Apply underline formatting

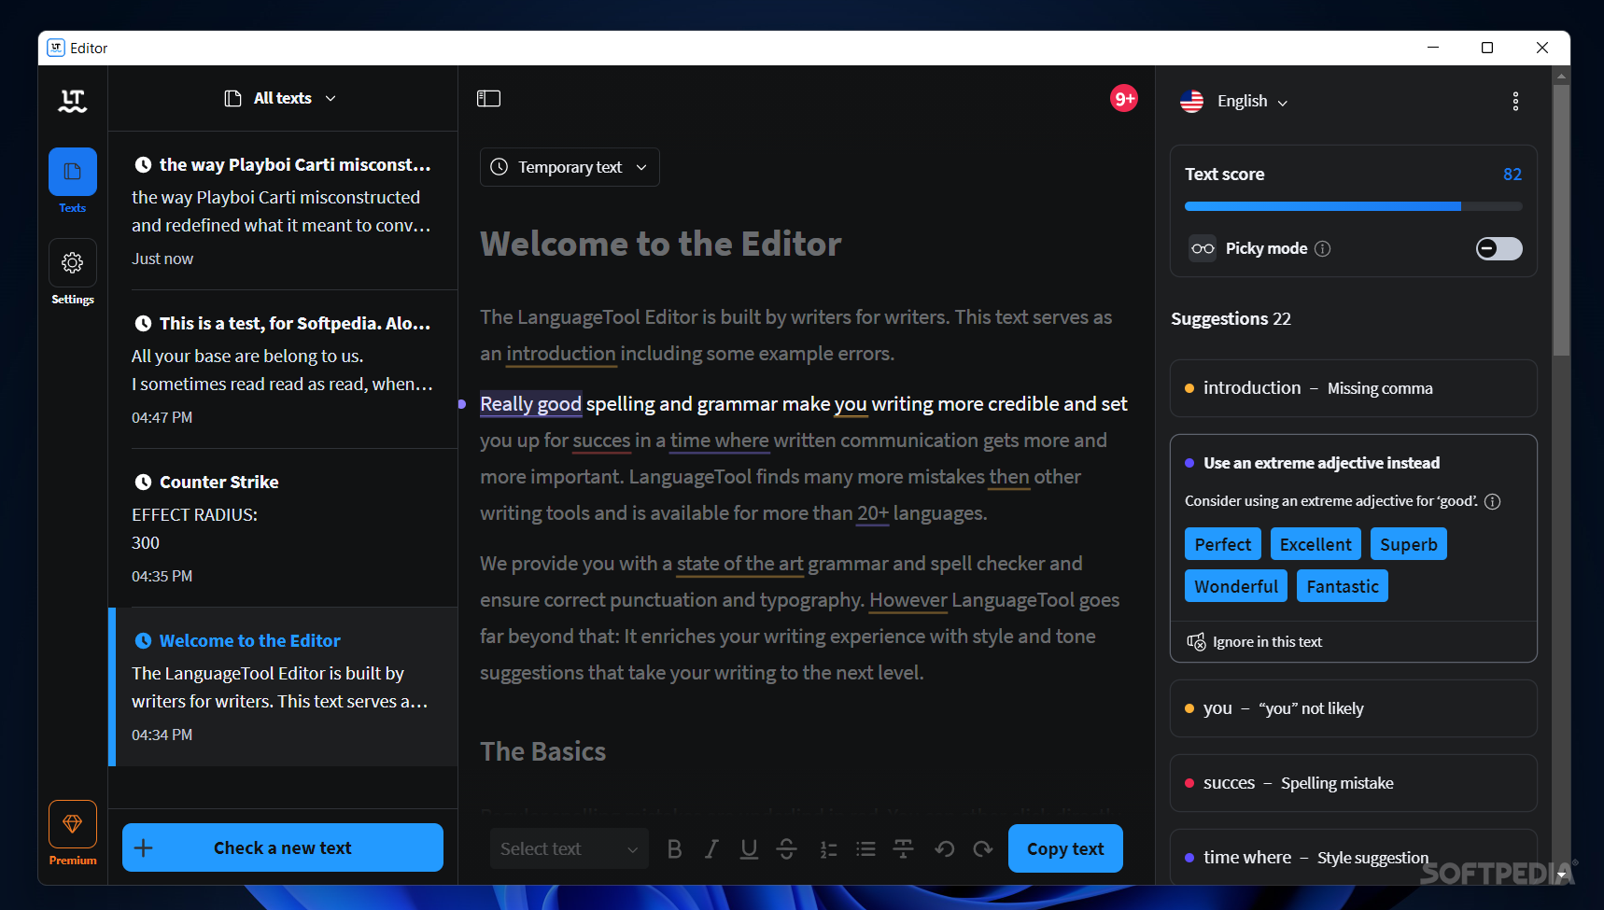[x=749, y=848]
